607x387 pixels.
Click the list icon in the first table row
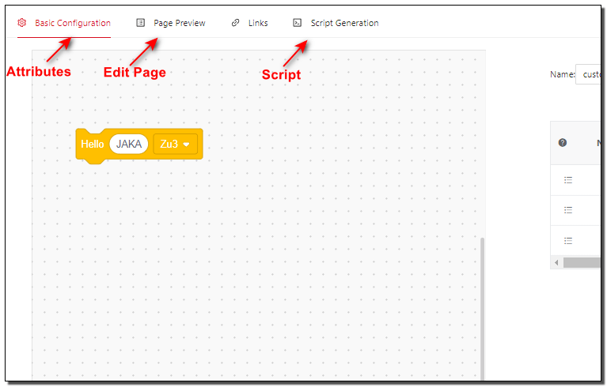tap(567, 180)
